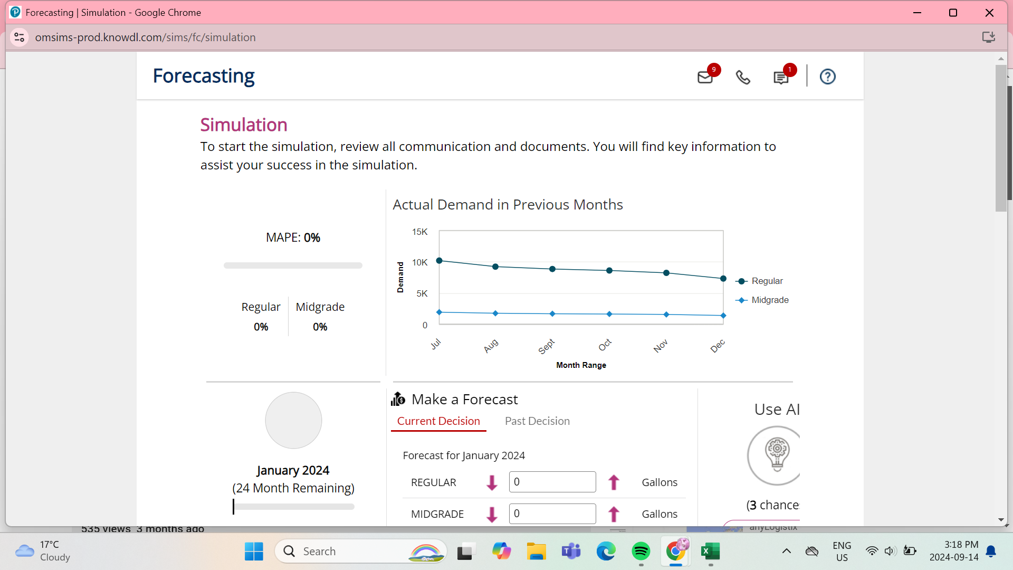1013x570 pixels.
Task: Launch Excel from the taskbar
Action: click(x=710, y=551)
